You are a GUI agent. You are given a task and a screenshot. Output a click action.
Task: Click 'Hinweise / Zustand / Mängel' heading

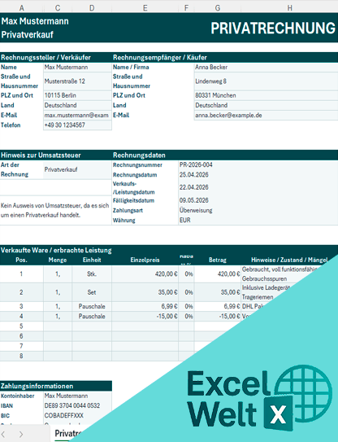[289, 260]
